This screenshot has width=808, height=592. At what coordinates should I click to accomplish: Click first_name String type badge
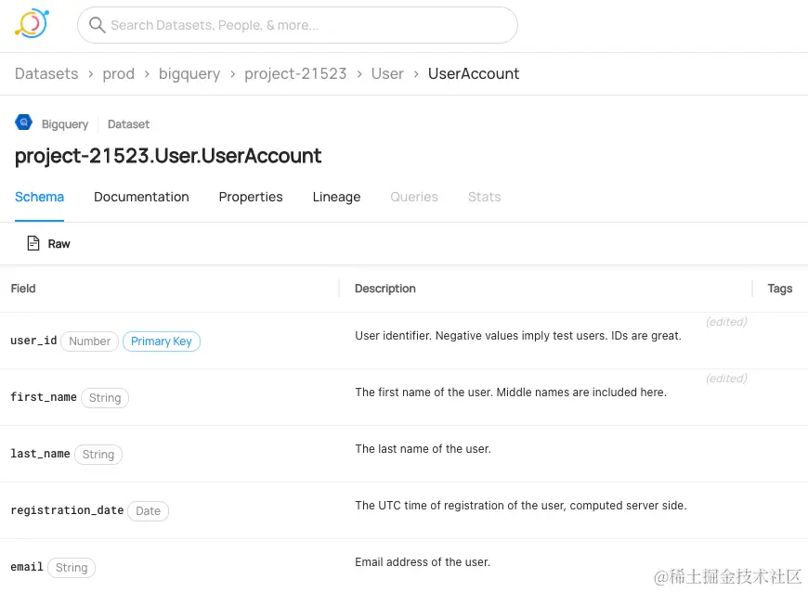click(105, 397)
